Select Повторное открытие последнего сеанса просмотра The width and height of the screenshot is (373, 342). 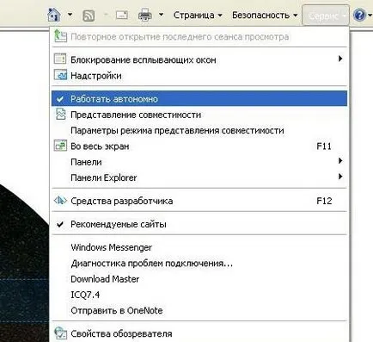tap(199, 37)
